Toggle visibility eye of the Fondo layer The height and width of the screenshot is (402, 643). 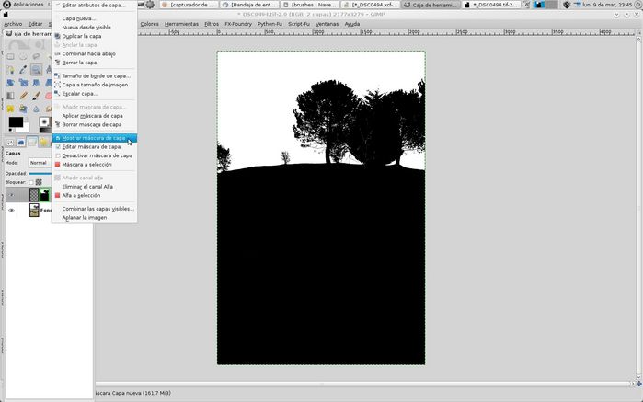coord(11,210)
